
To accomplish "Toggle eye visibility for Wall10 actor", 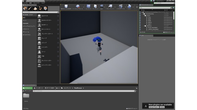I will coord(140,22).
